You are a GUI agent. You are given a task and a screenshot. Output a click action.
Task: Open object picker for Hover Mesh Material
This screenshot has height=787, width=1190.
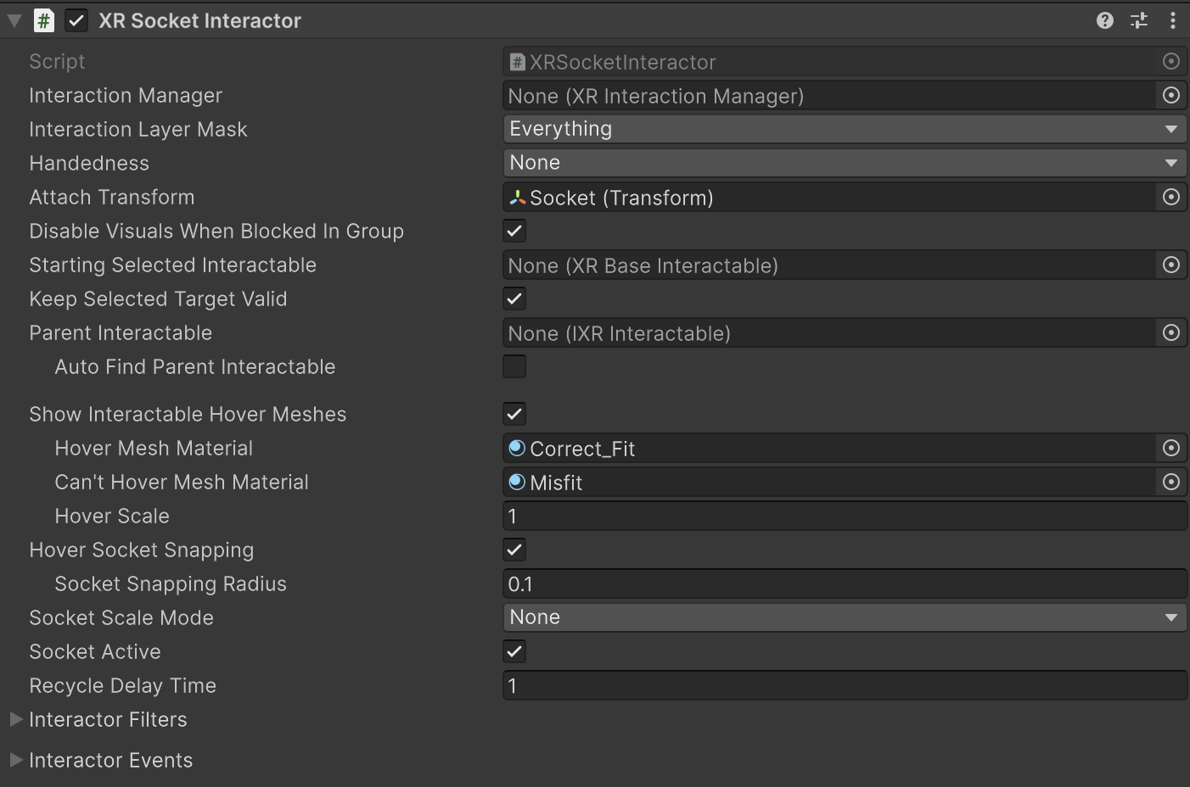1171,448
